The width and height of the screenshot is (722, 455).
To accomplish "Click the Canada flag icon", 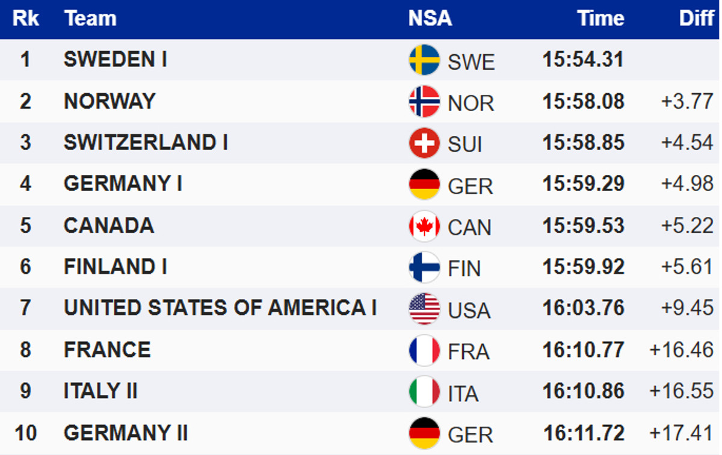I will click(424, 226).
